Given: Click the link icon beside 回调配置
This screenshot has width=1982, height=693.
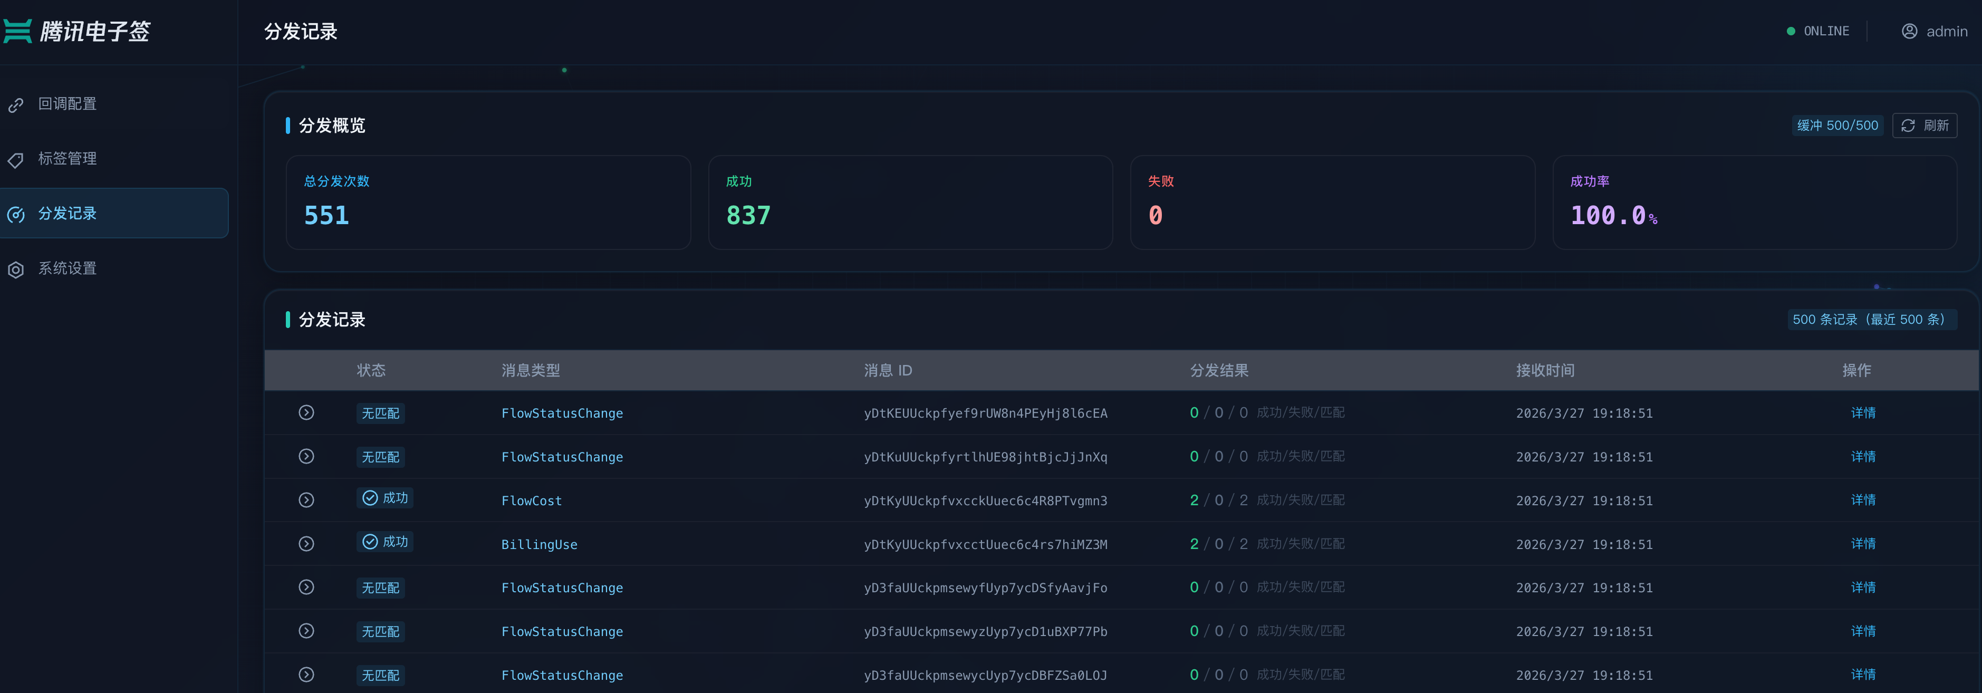Looking at the screenshot, I should [16, 104].
